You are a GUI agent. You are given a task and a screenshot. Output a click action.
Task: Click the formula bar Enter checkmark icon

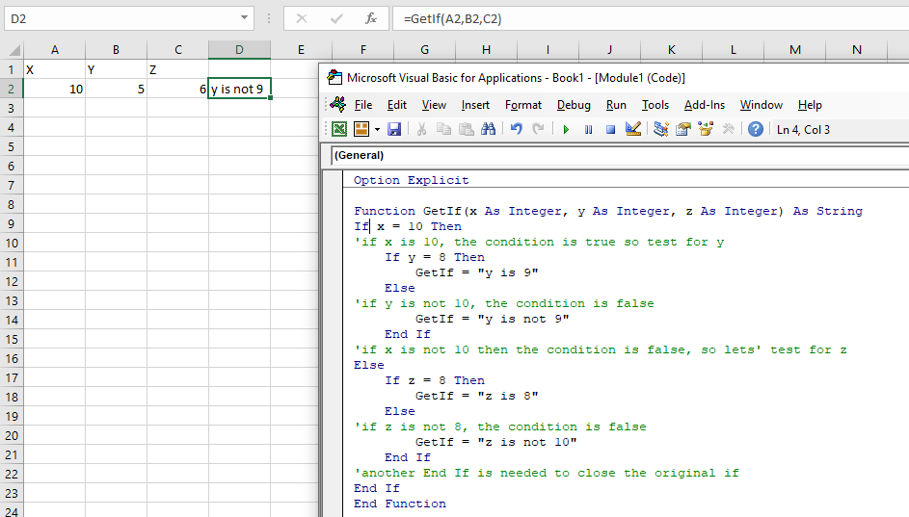pos(336,18)
